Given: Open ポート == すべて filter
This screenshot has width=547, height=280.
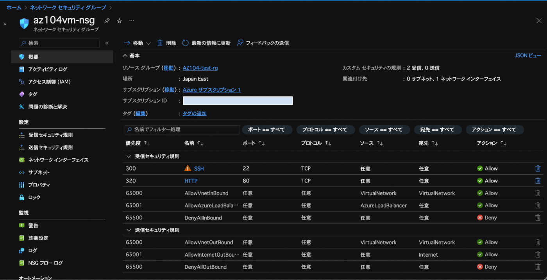Looking at the screenshot, I should click(267, 129).
